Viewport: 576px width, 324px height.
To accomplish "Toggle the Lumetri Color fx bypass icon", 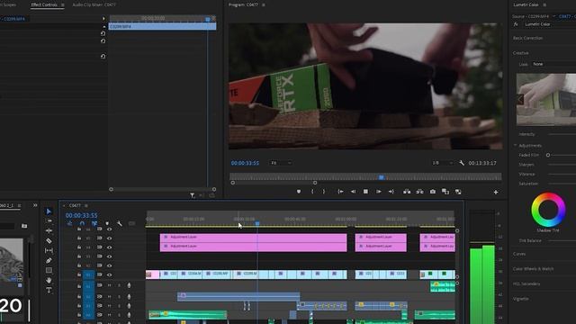I will 516,24.
